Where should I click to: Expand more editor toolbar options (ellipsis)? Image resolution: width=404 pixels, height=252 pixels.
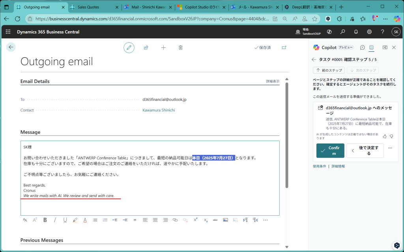pyautogui.click(x=266, y=220)
